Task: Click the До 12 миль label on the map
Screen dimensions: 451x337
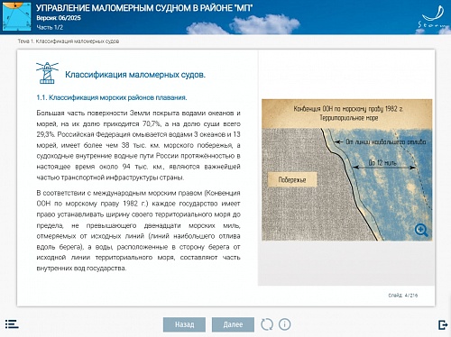Action: 382,163
